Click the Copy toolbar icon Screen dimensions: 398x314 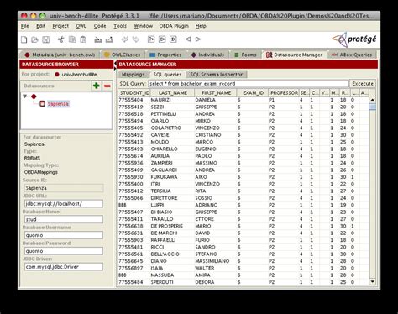pos(72,39)
